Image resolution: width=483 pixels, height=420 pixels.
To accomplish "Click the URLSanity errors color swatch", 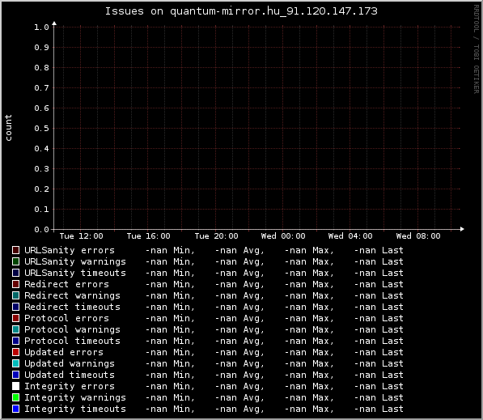I will click(15, 250).
